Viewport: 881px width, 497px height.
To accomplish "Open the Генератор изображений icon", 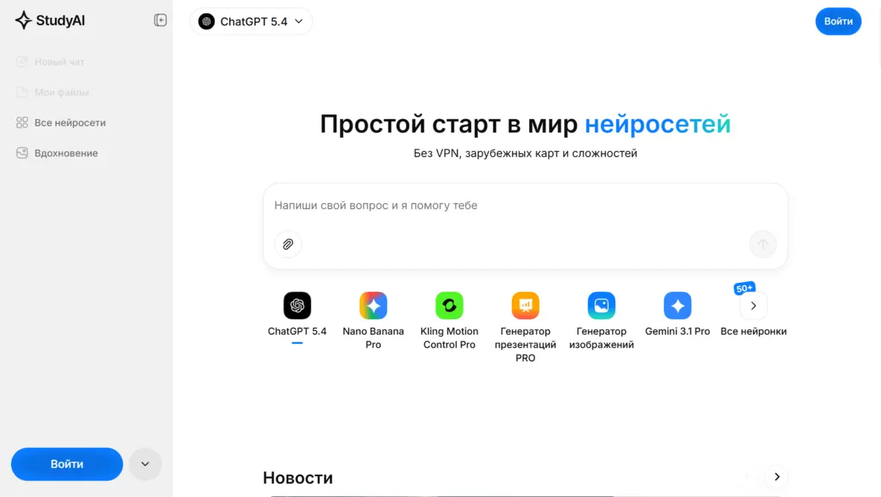I will click(601, 306).
